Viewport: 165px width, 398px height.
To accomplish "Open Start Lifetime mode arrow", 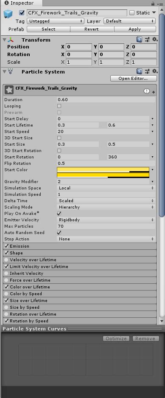I will click(x=153, y=125).
